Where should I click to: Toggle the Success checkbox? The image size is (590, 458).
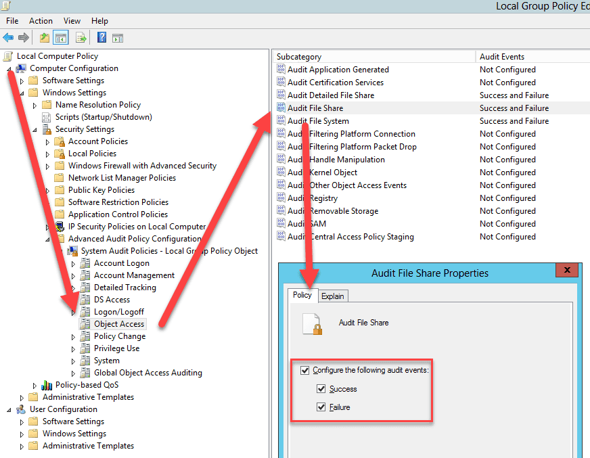tap(321, 389)
